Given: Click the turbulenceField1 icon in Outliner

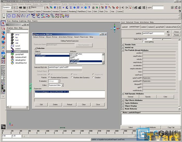Looking at the screenshot, I should (x=12, y=57).
